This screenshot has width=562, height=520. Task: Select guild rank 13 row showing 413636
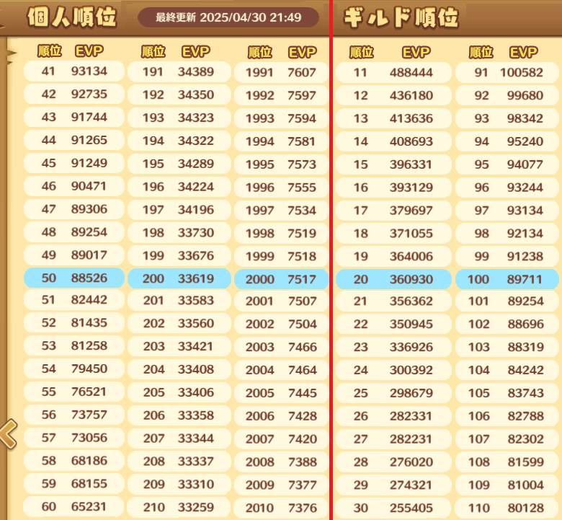click(x=393, y=118)
